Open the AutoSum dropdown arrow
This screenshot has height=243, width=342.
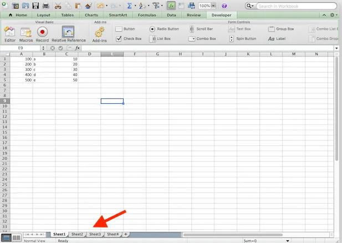[135, 6]
